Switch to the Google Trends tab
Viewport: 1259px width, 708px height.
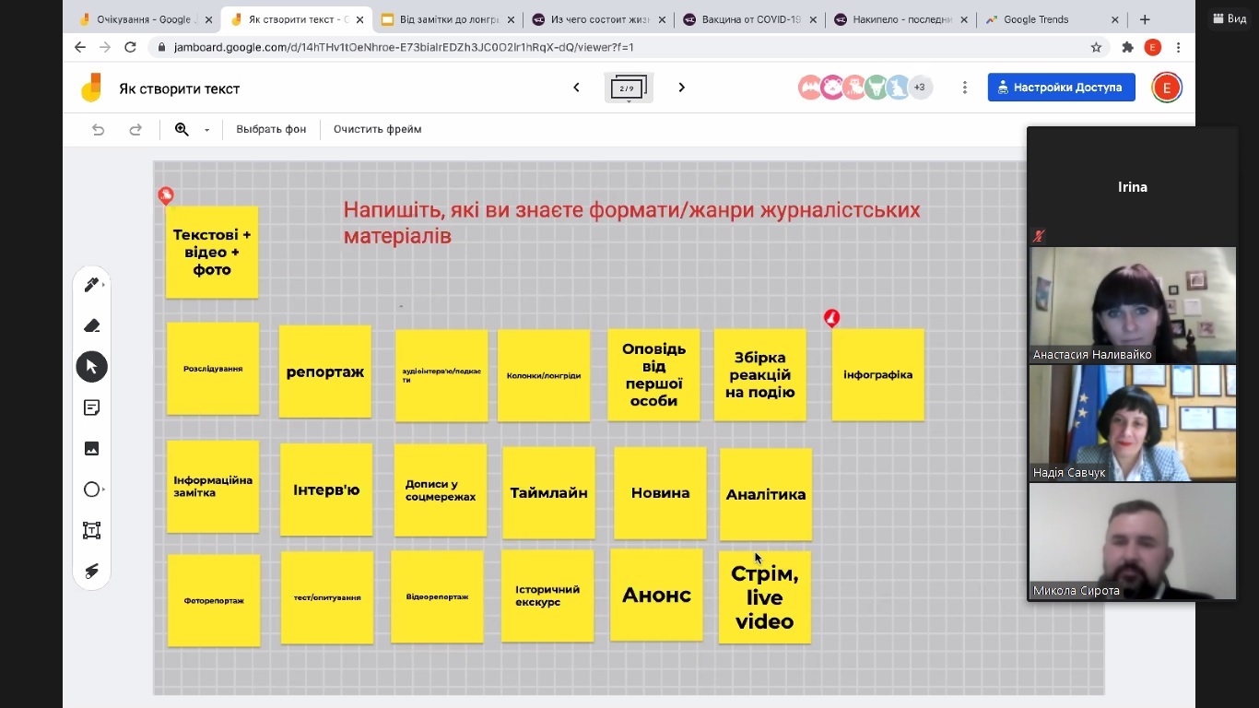1053,19
